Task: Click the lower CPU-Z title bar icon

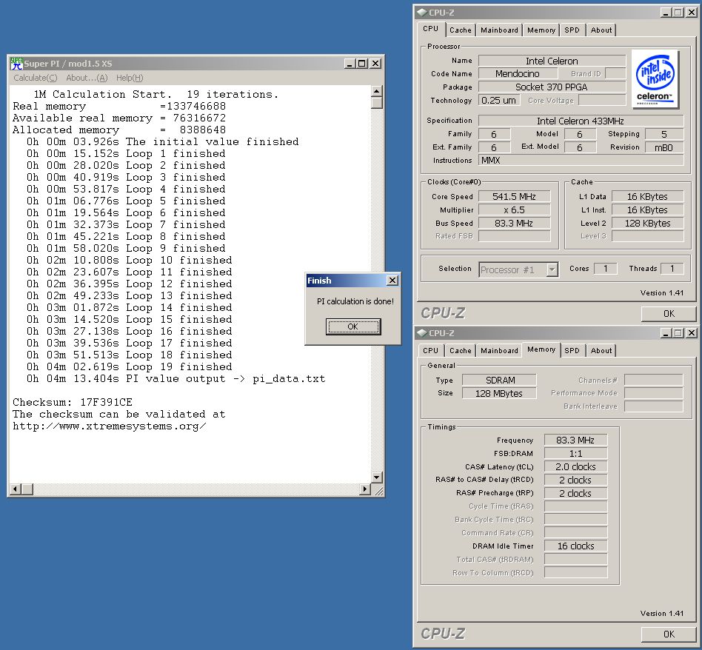Action: 422,332
